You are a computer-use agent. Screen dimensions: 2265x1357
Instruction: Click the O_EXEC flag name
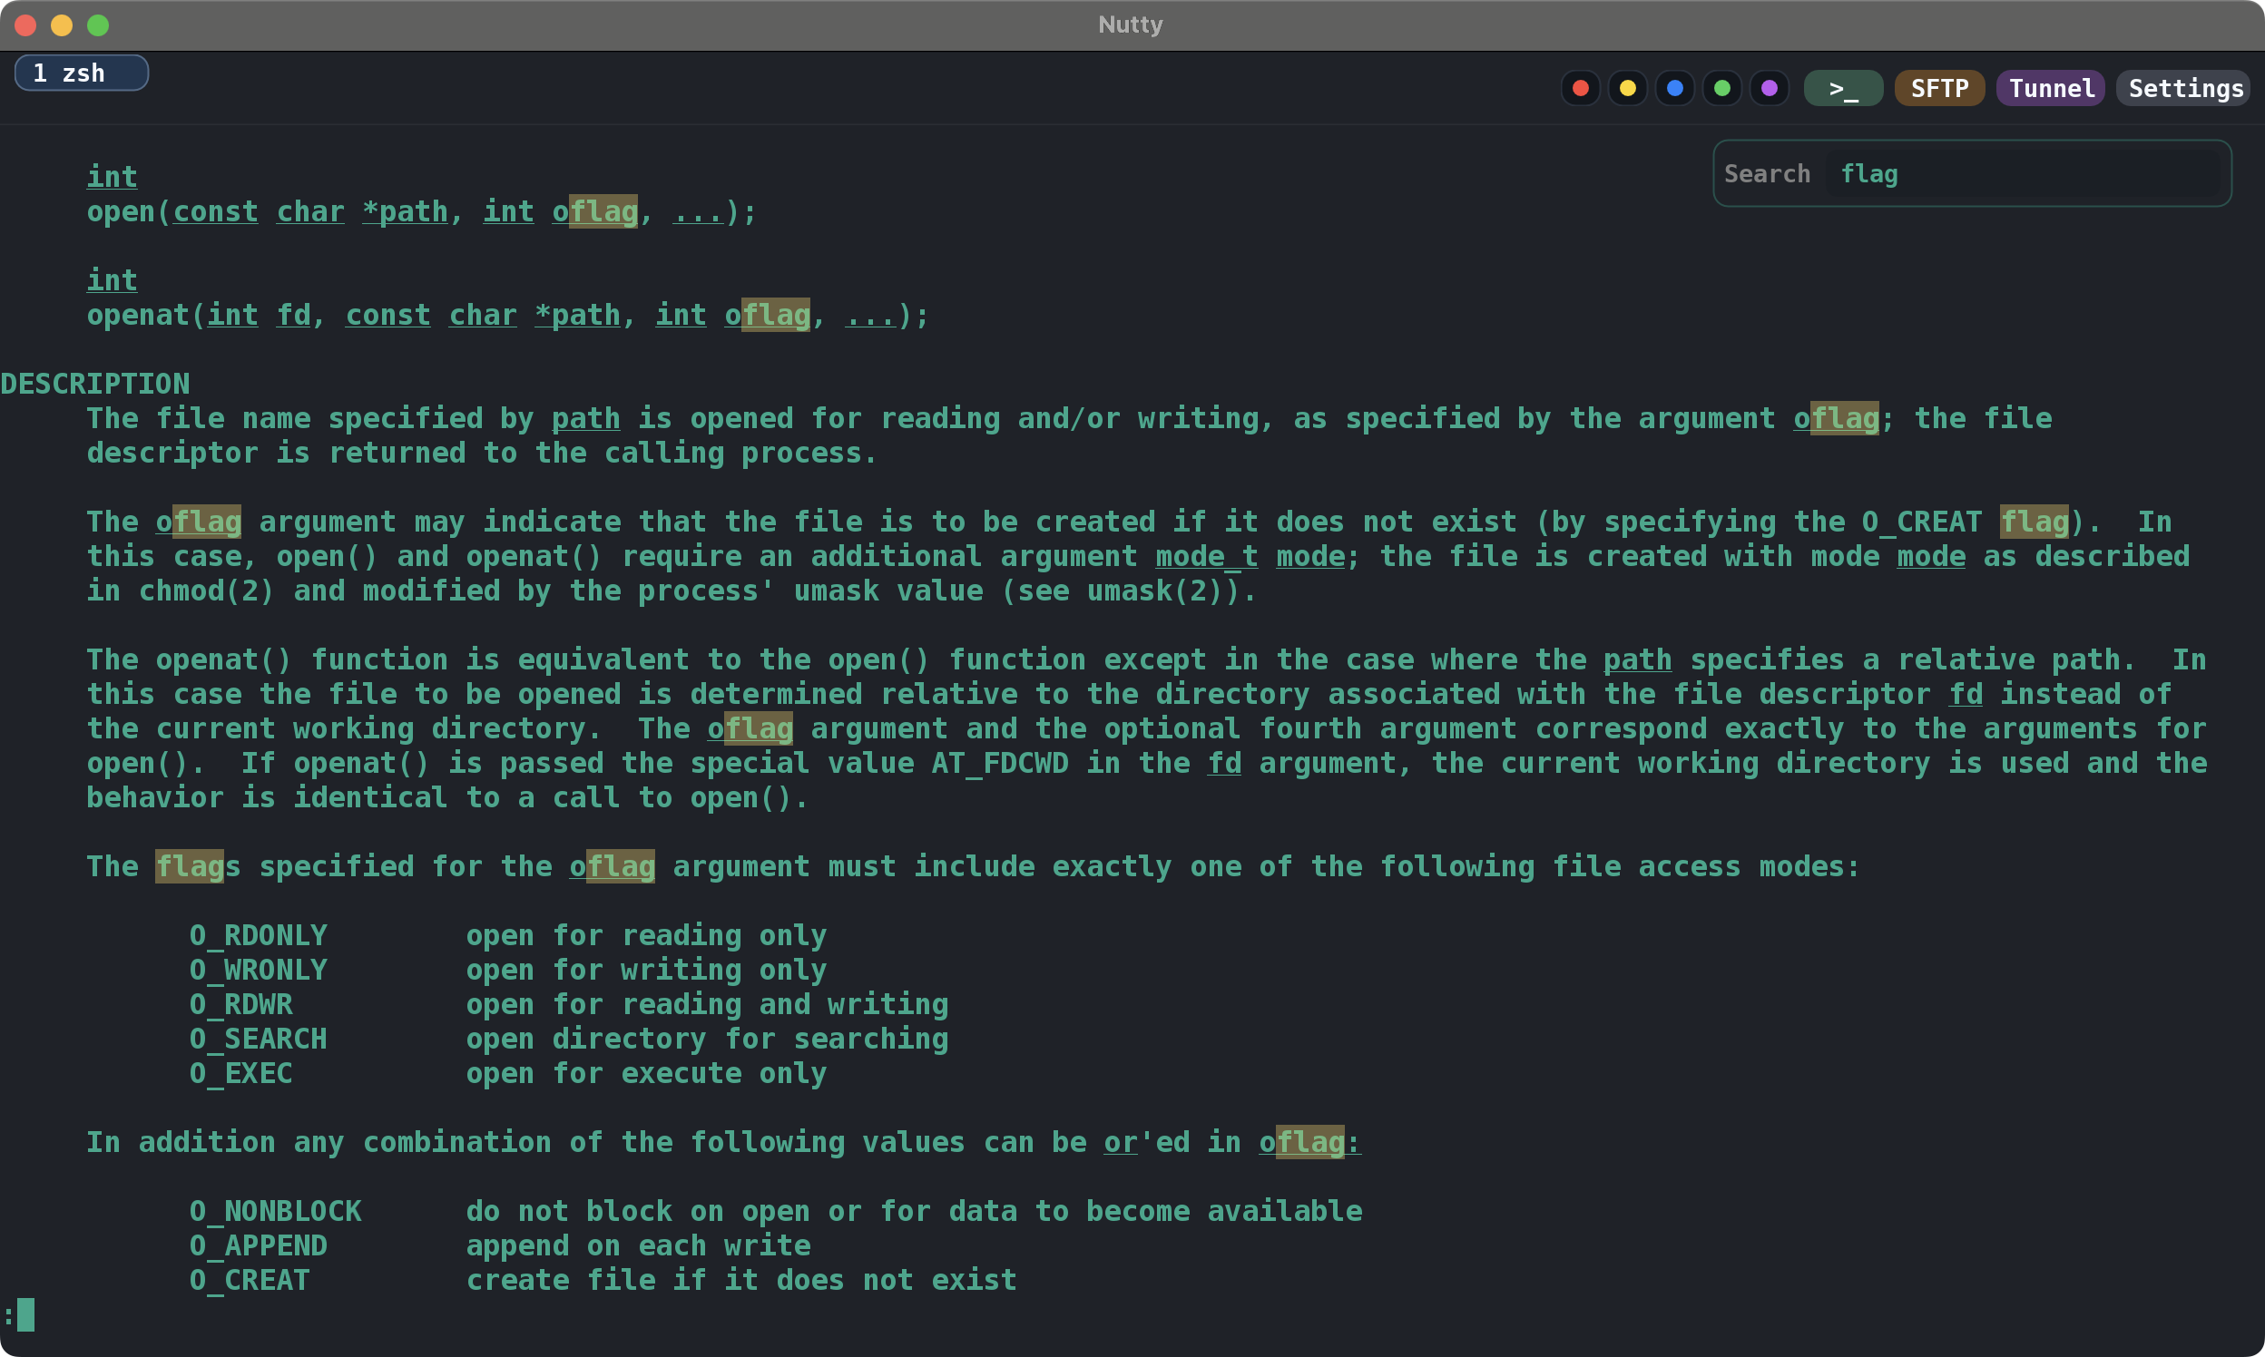click(x=241, y=1073)
